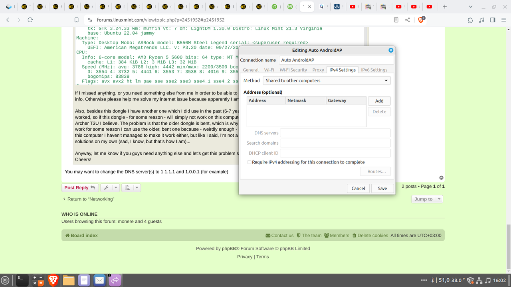Switch to the Proxy tab

(318, 70)
